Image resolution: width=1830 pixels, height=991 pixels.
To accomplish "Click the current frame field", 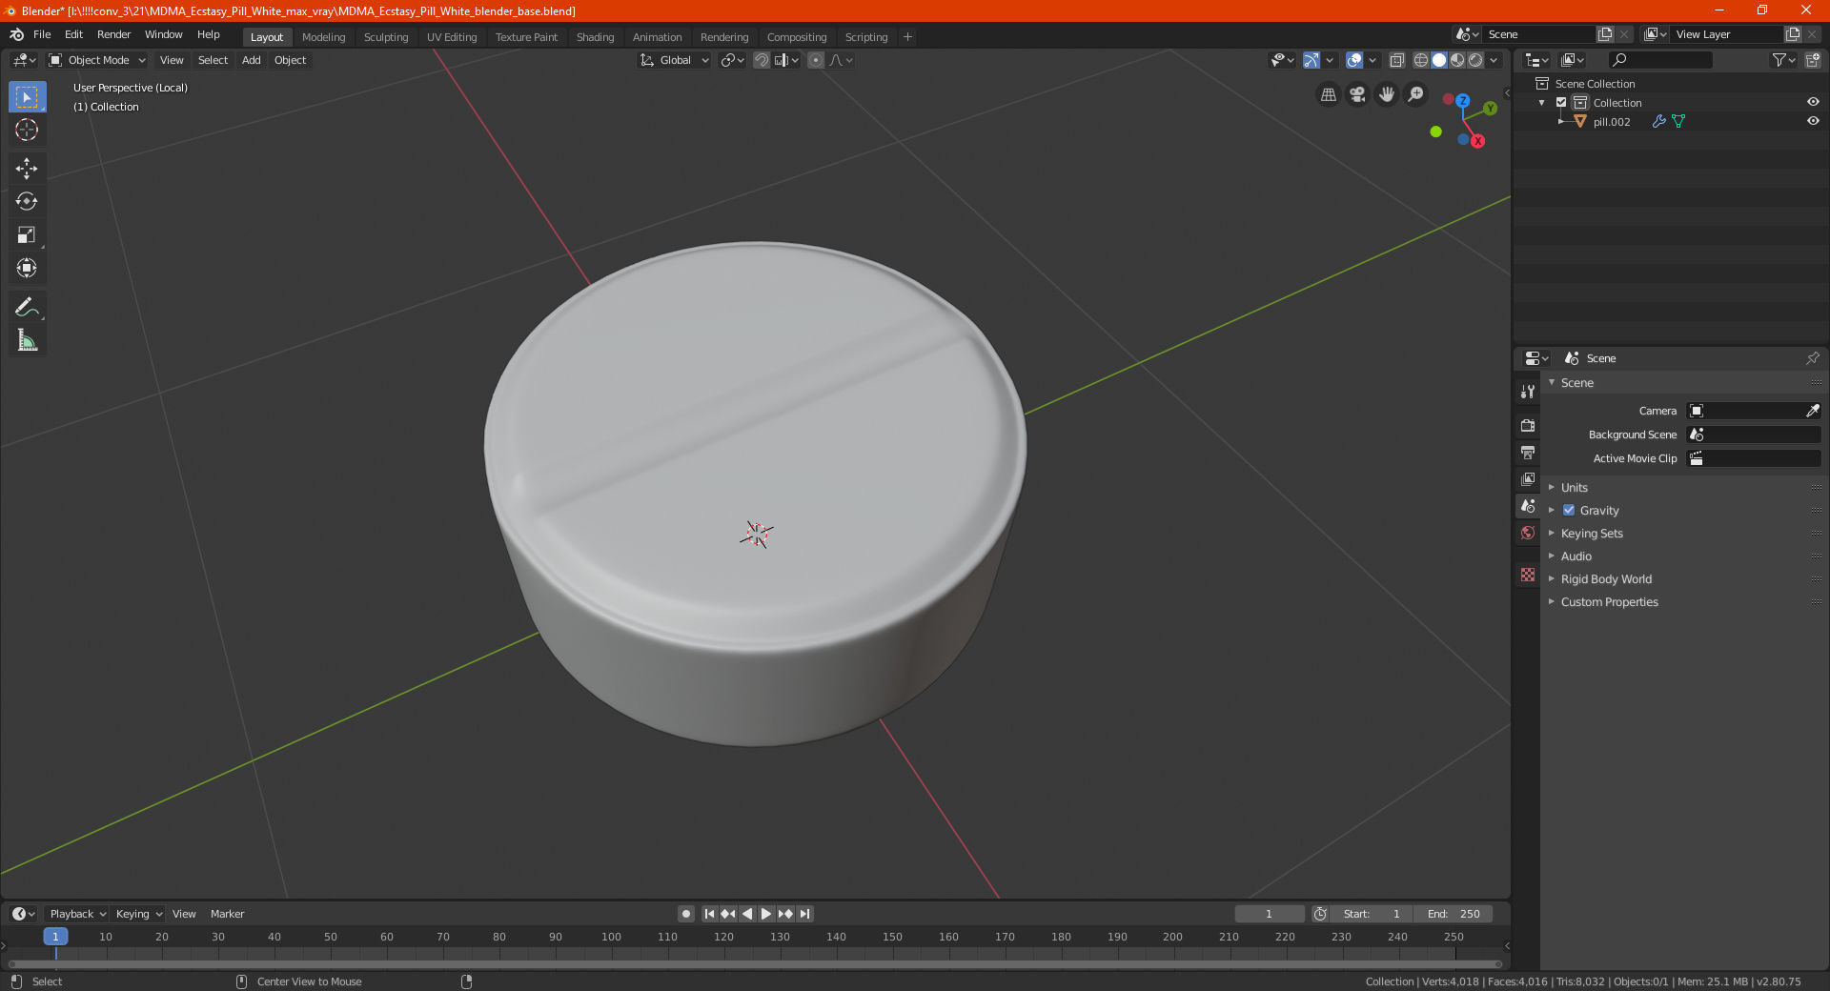I will coord(1269,914).
